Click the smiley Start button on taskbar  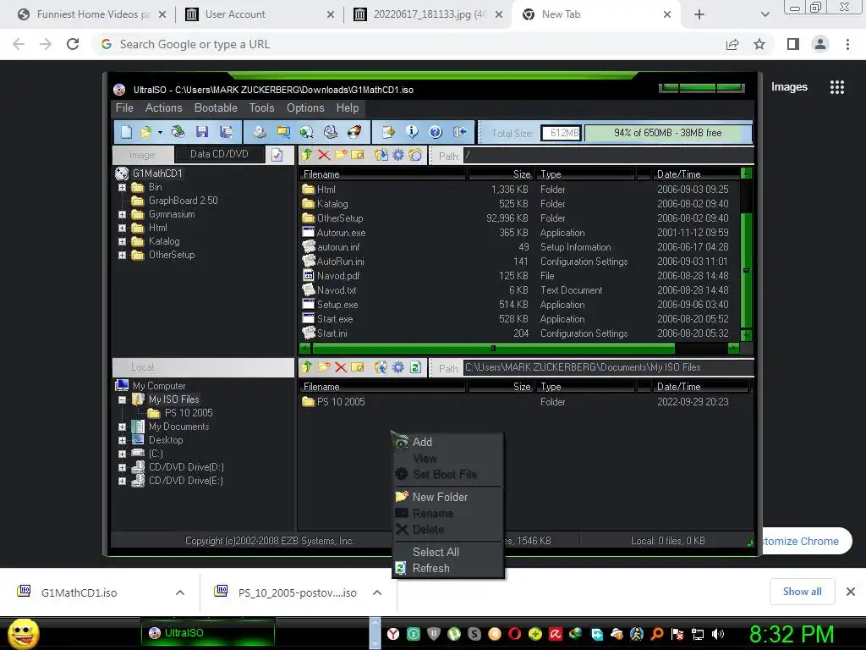(x=23, y=633)
